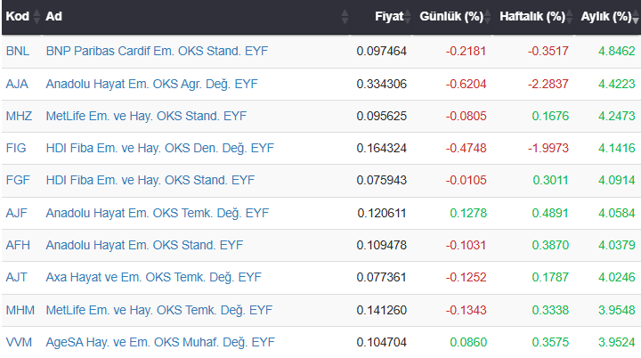Select AJA price 0.334306
The image size is (641, 358).
(x=381, y=84)
